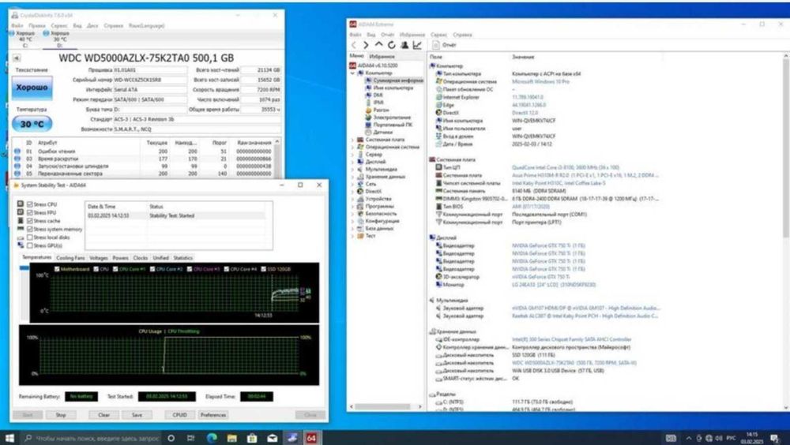Select the C: drive status in CrystalDiskInfo
The height and width of the screenshot is (445, 790).
pyautogui.click(x=23, y=39)
